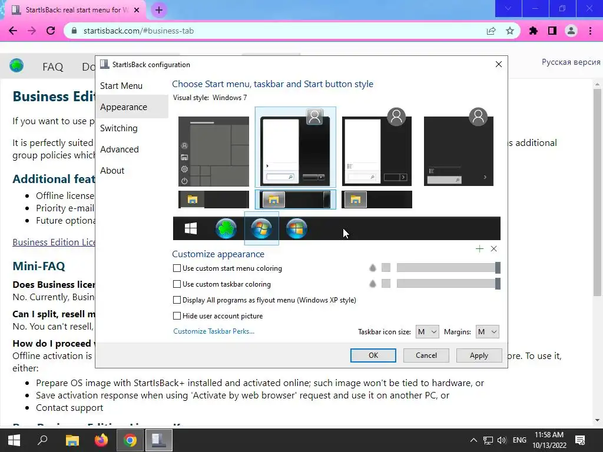Click Apply in the configuration dialog
603x452 pixels.
coord(479,355)
